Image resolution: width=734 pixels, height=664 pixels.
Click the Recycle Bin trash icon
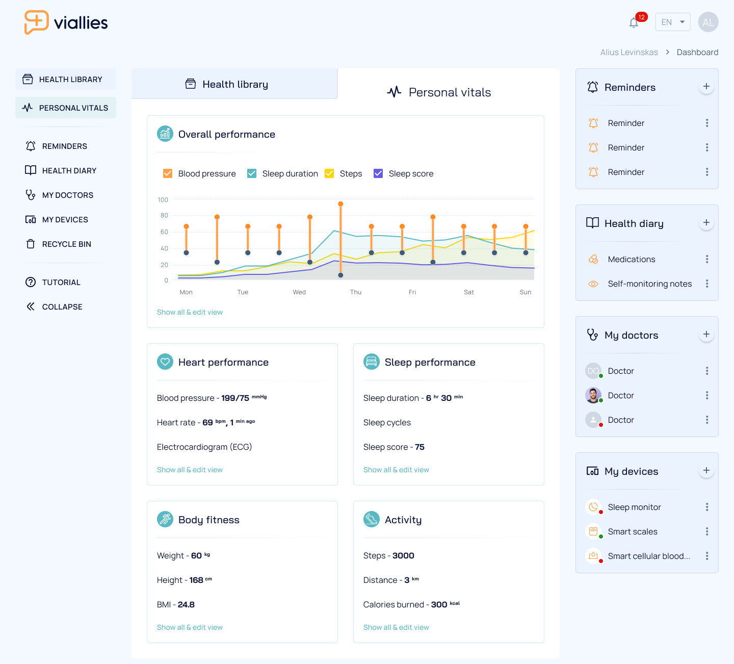click(31, 244)
